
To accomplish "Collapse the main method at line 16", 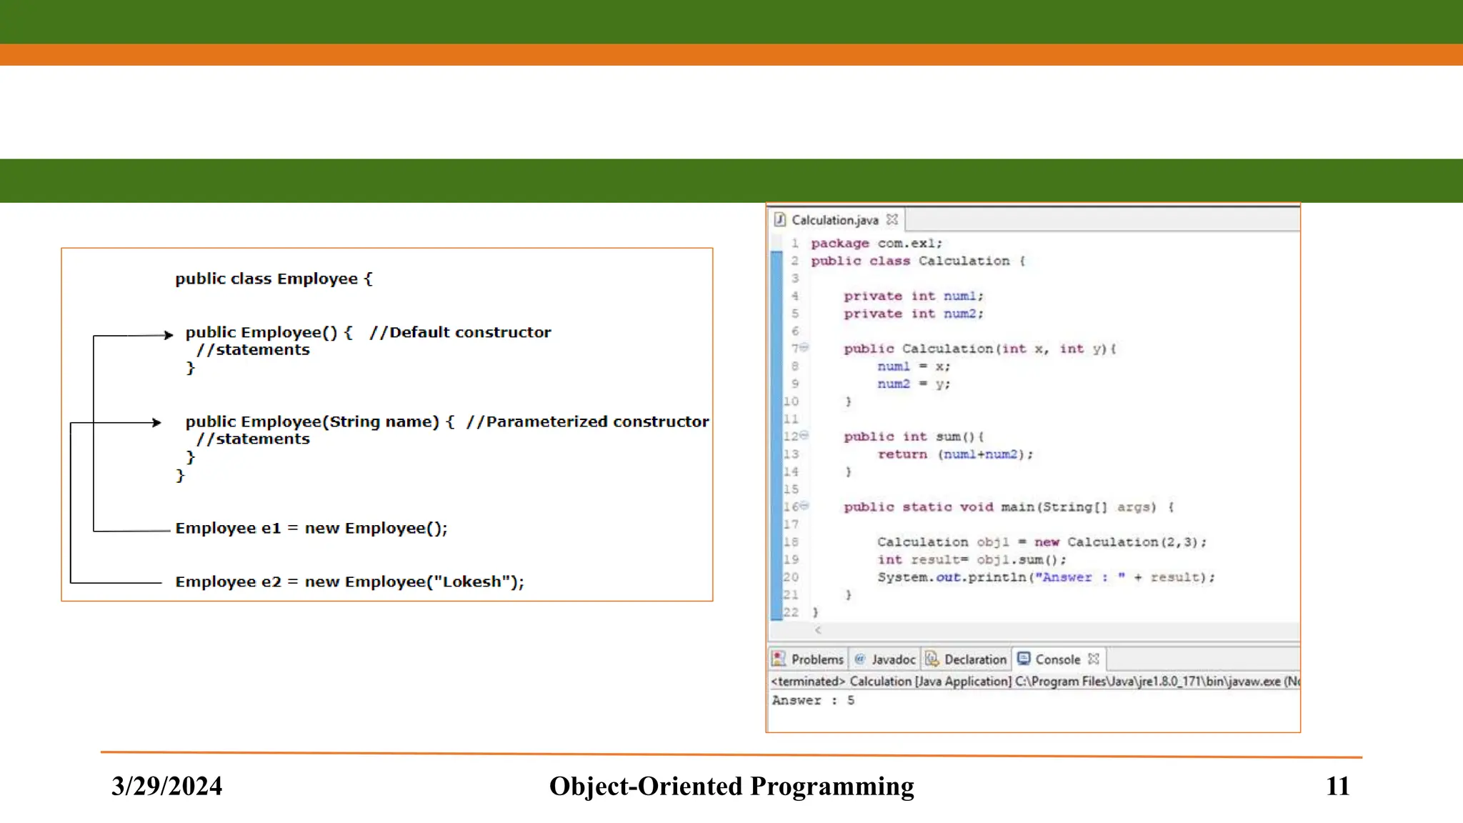I will 804,505.
